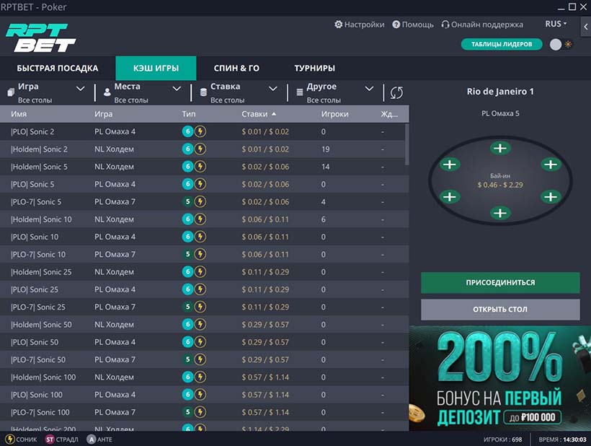This screenshot has width=591, height=446.
Task: Open the Турниры tab
Action: [315, 69]
